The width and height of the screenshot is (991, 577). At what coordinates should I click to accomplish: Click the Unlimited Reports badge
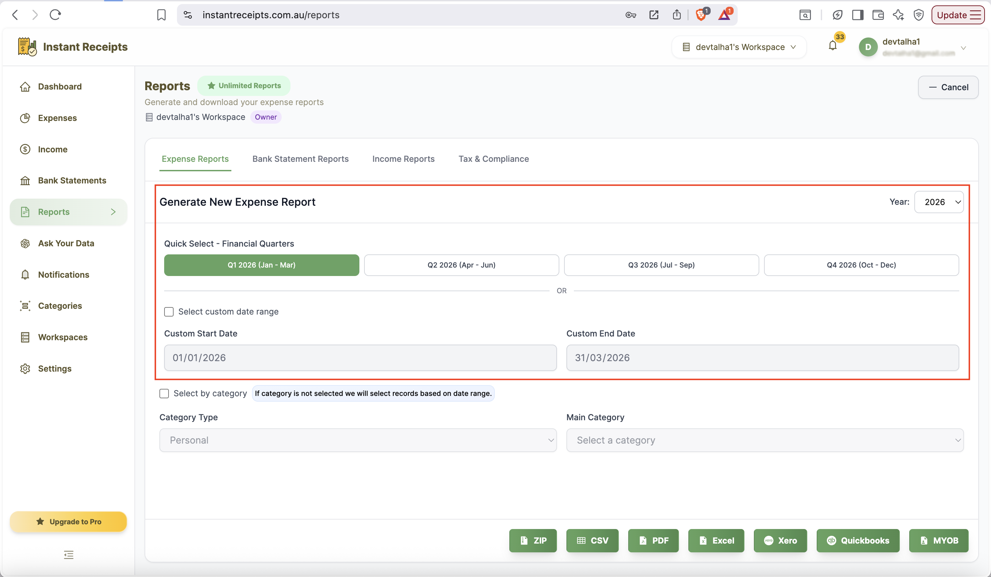click(x=244, y=86)
